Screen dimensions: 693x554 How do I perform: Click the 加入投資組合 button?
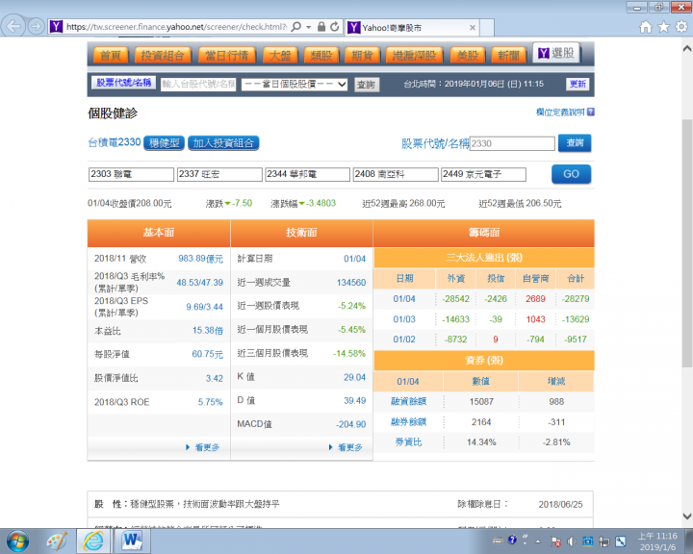coord(223,142)
